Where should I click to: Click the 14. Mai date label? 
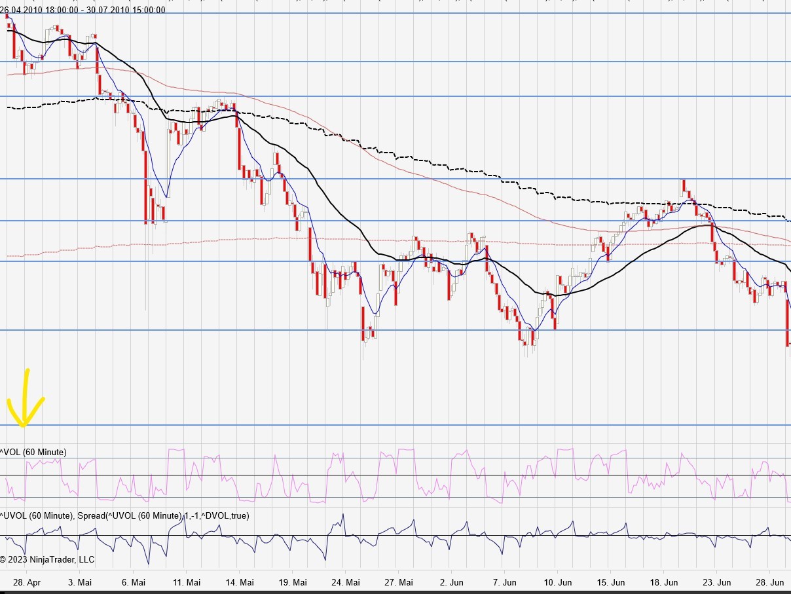coord(240,582)
